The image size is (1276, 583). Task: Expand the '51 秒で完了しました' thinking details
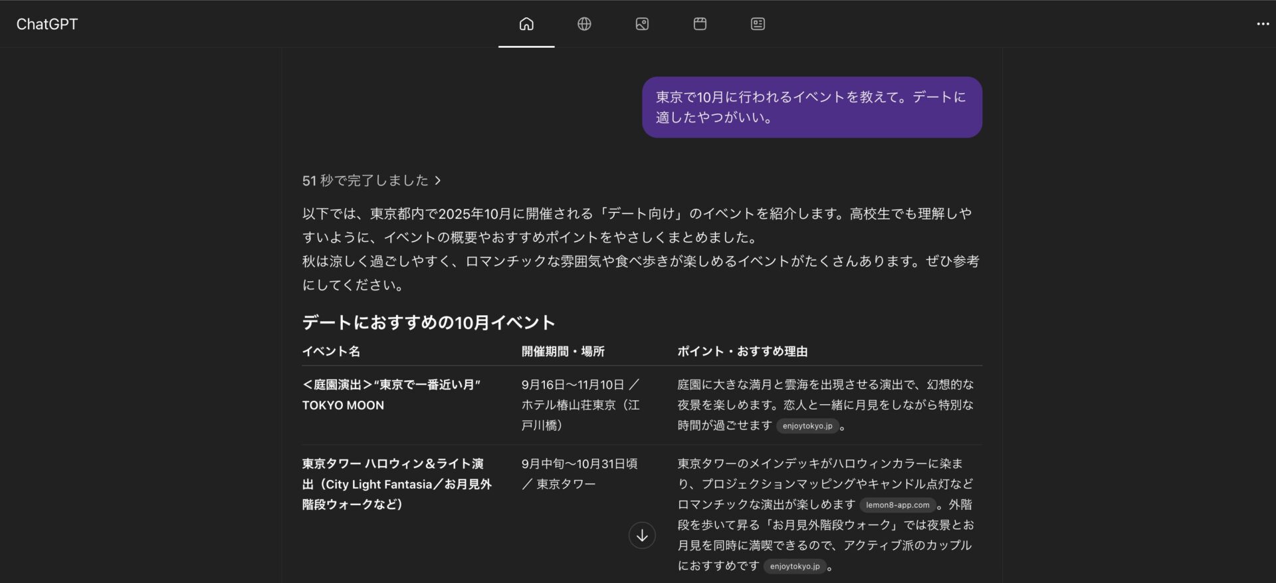(371, 180)
